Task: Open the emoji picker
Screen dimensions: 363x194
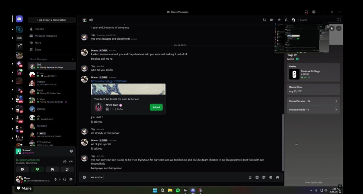Action: click(x=271, y=177)
